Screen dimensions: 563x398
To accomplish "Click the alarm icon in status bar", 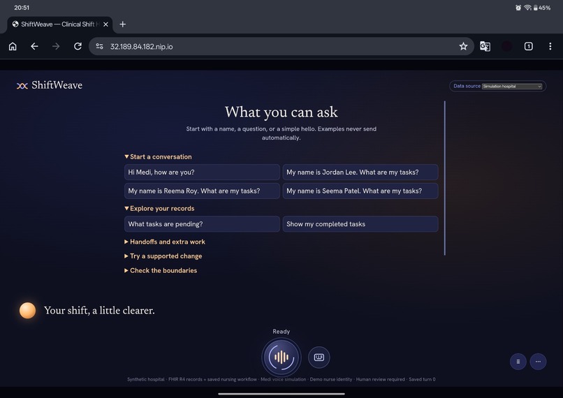I will tap(518, 8).
